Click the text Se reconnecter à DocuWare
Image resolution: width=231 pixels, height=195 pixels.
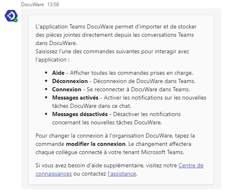pyautogui.click(x=122, y=89)
